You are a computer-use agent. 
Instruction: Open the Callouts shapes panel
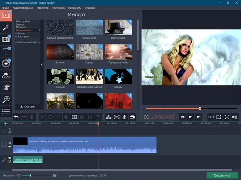(x=6, y=76)
